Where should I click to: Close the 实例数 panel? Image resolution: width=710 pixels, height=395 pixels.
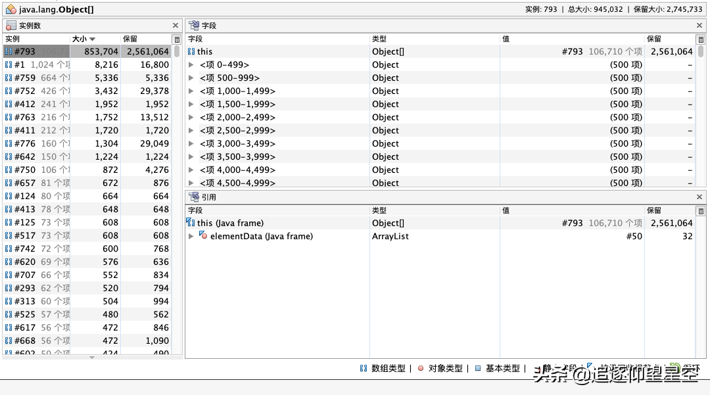click(176, 26)
